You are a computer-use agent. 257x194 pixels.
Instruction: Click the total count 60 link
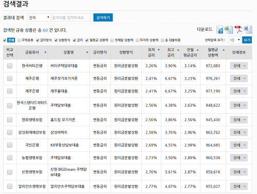pyautogui.click(x=45, y=30)
